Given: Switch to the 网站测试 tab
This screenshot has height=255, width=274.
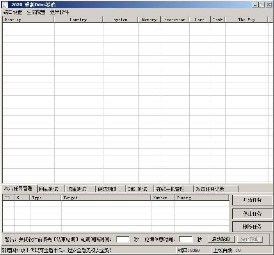Looking at the screenshot, I should 49,189.
